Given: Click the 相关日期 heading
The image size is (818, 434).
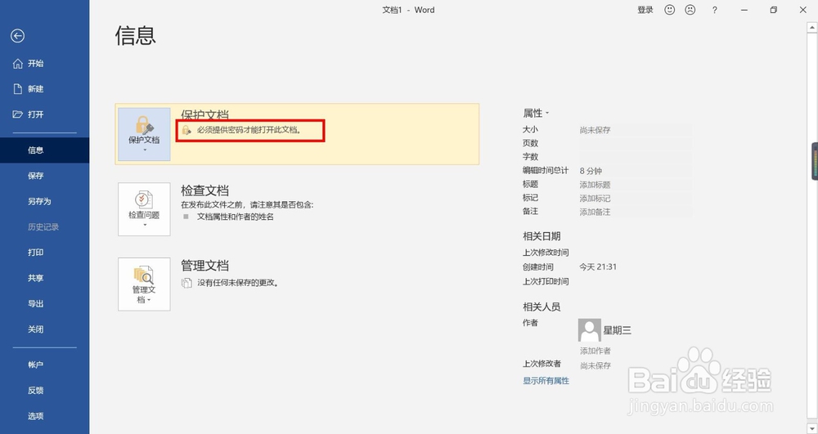Looking at the screenshot, I should (542, 236).
